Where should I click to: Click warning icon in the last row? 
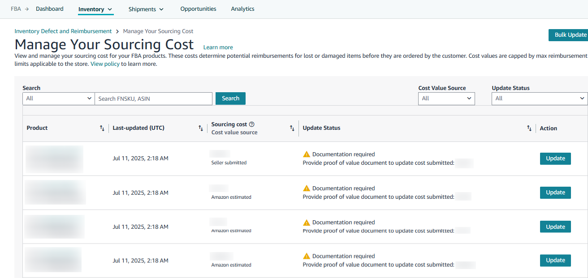pos(307,257)
